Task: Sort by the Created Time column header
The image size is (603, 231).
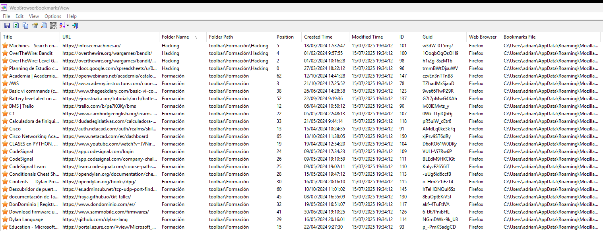Action: pyautogui.click(x=318, y=37)
